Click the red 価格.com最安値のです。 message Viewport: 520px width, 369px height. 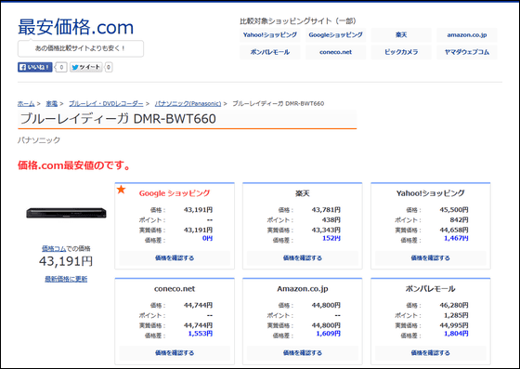click(x=74, y=165)
